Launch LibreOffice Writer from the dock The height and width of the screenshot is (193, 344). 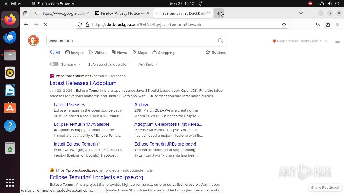(x=10, y=90)
